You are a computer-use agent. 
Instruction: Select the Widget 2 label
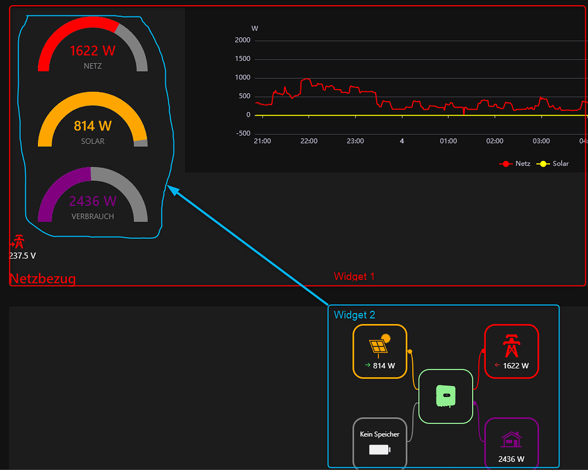354,315
